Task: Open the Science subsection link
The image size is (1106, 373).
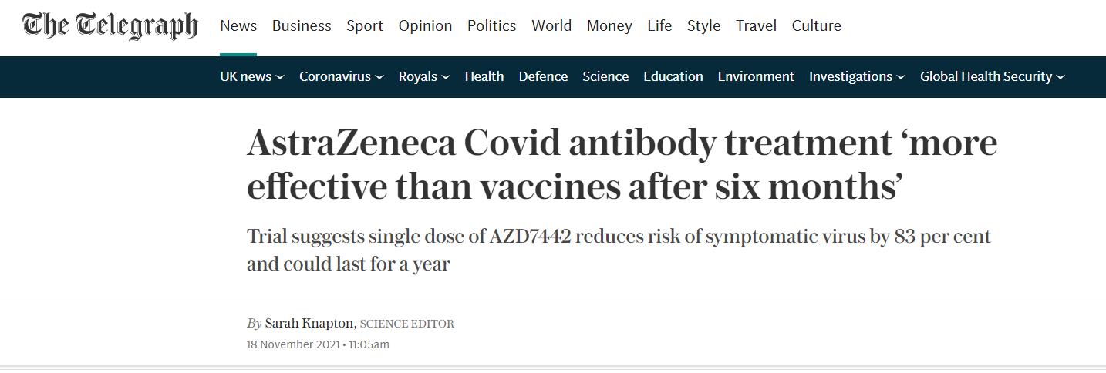Action: tap(605, 76)
